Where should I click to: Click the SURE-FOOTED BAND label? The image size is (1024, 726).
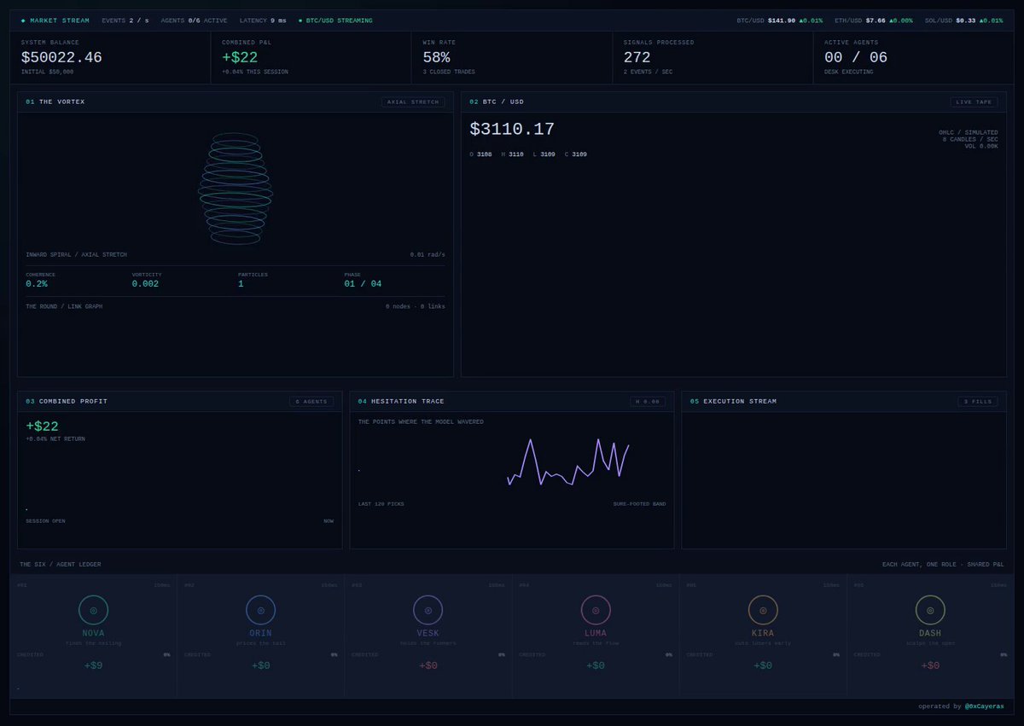click(639, 504)
